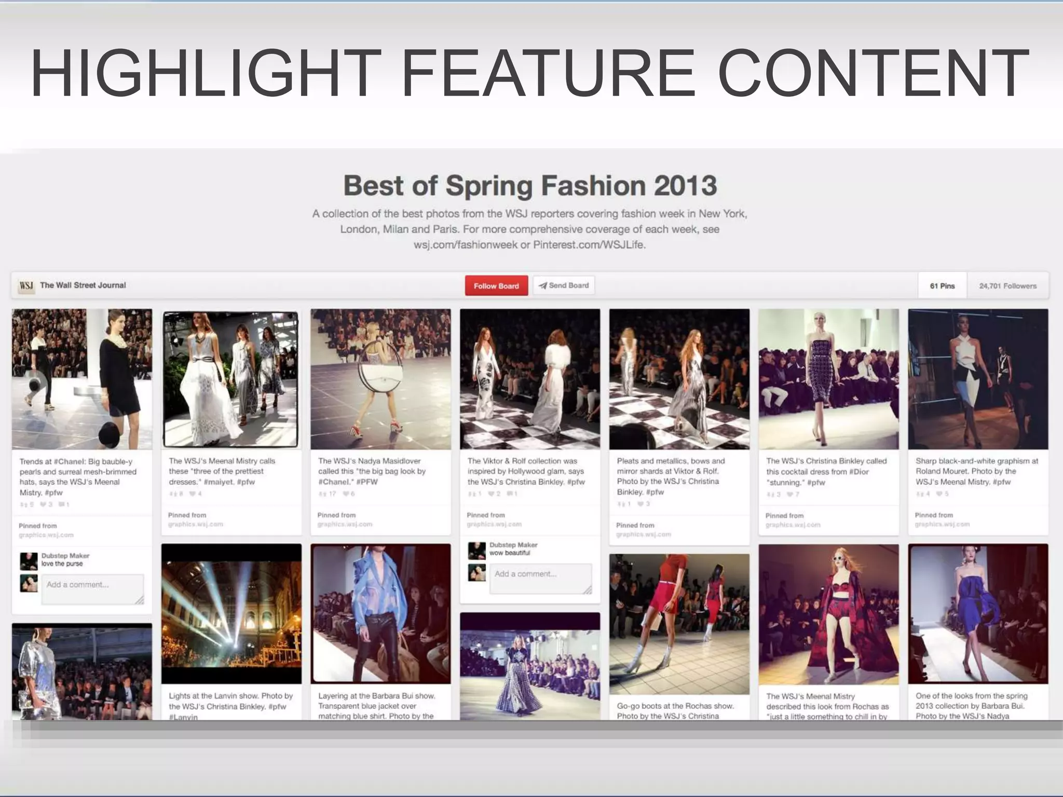
Task: Select the 61 Pins tab
Action: pos(942,286)
